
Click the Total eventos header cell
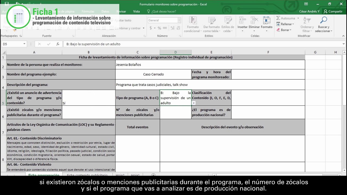tap(137, 127)
